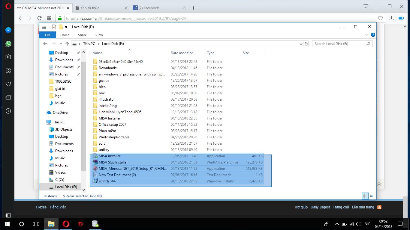Switch to Facebook browser tab
This screenshot has height=230, width=410.
tap(160, 8)
